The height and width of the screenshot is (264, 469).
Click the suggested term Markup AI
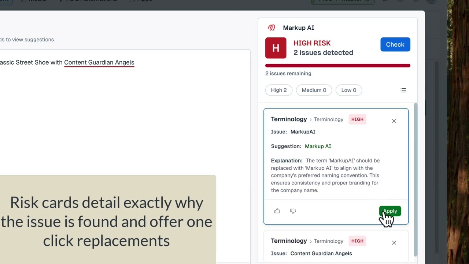coord(318,146)
